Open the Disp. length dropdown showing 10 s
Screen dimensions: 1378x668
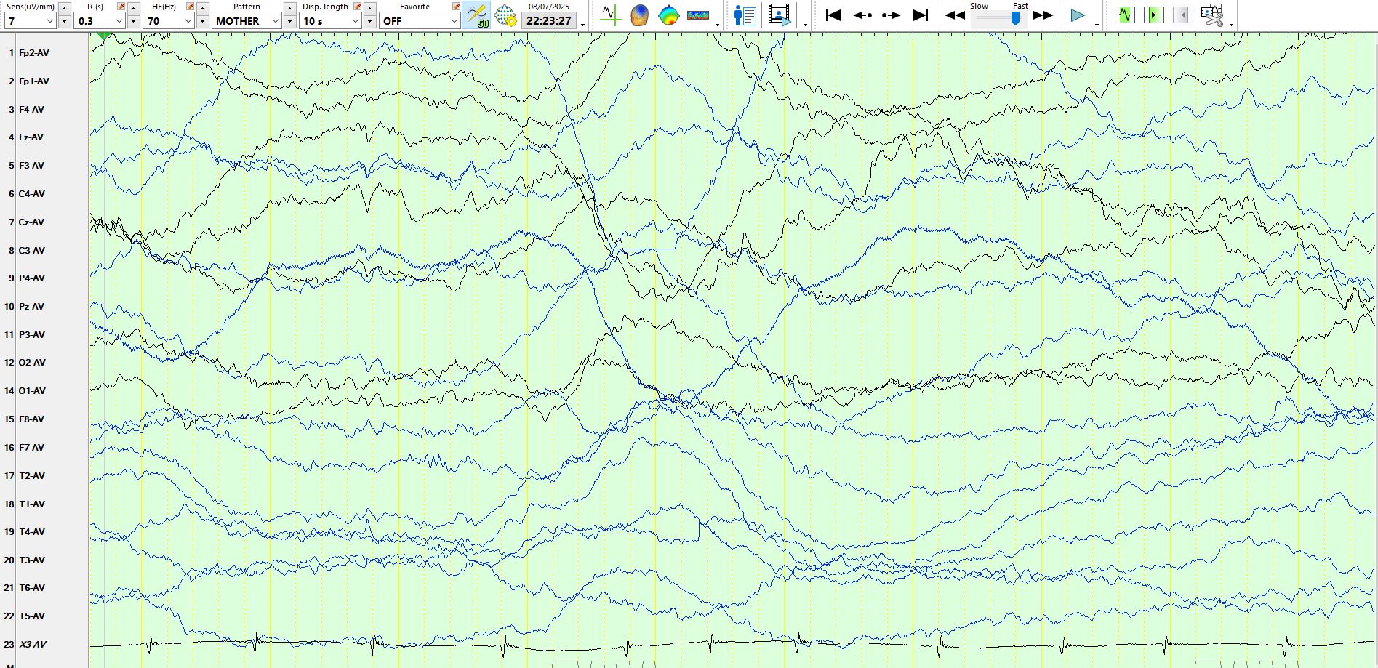331,21
